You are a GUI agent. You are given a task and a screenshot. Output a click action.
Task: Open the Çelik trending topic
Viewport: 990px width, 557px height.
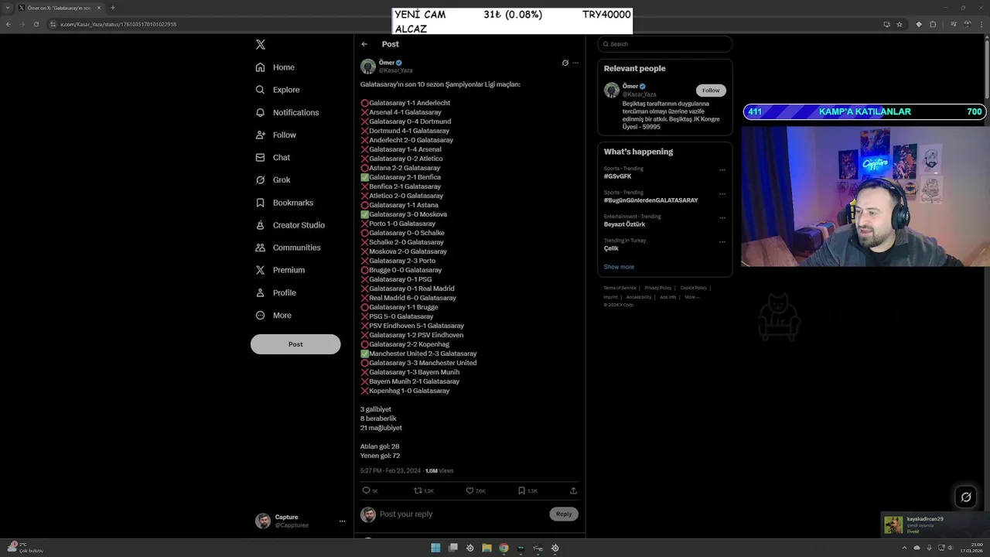(x=611, y=248)
